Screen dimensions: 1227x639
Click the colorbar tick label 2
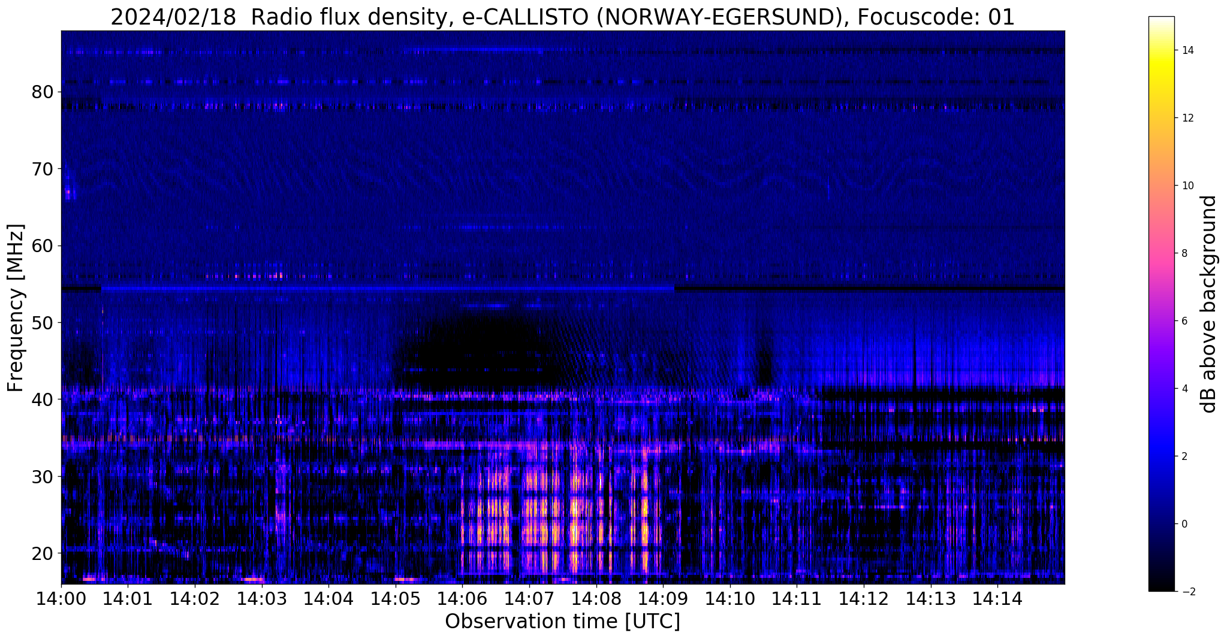[1184, 456]
